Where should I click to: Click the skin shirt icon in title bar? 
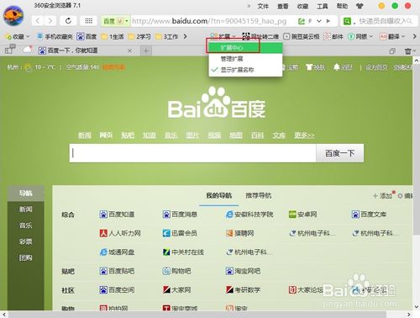click(x=360, y=6)
